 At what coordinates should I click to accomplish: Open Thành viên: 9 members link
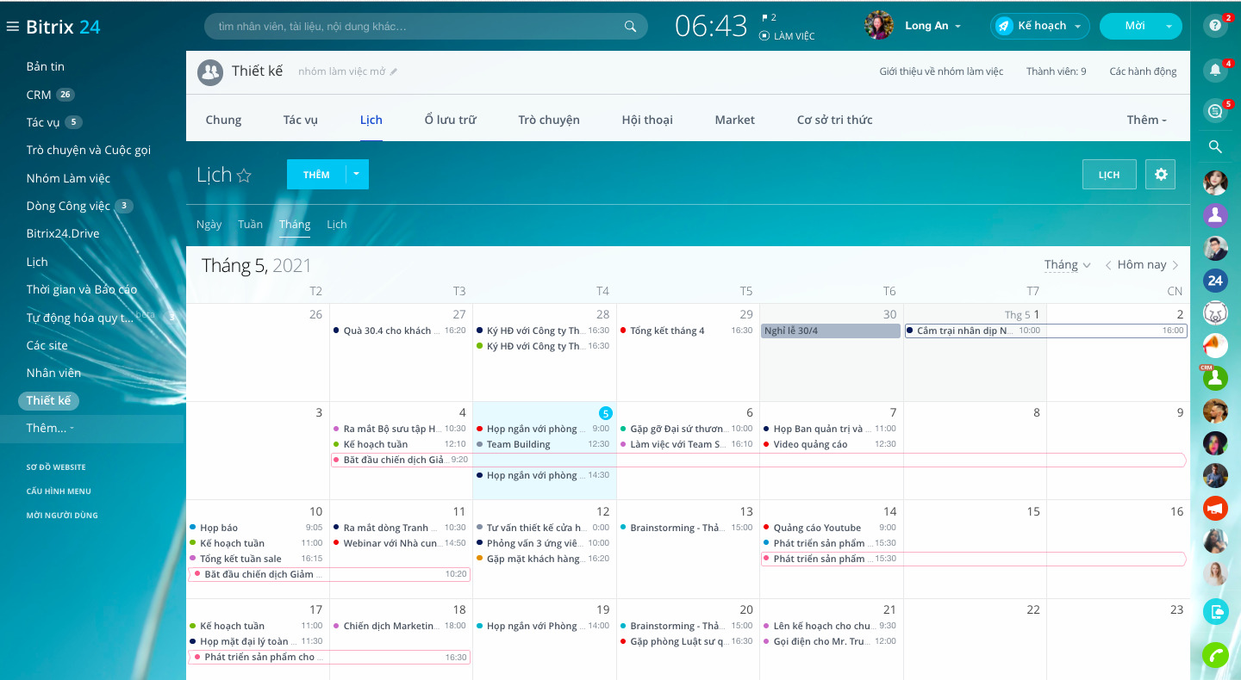(x=1056, y=71)
